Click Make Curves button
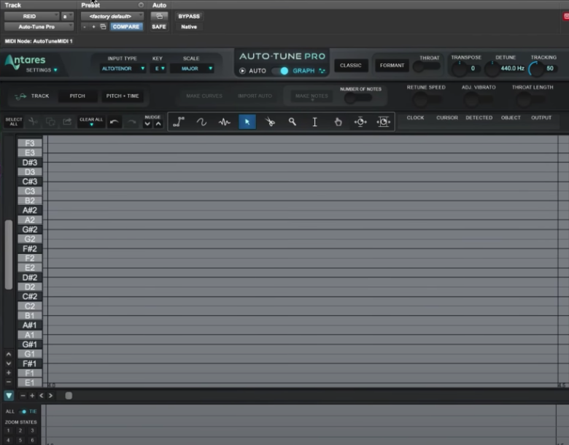The height and width of the screenshot is (445, 569). click(204, 96)
